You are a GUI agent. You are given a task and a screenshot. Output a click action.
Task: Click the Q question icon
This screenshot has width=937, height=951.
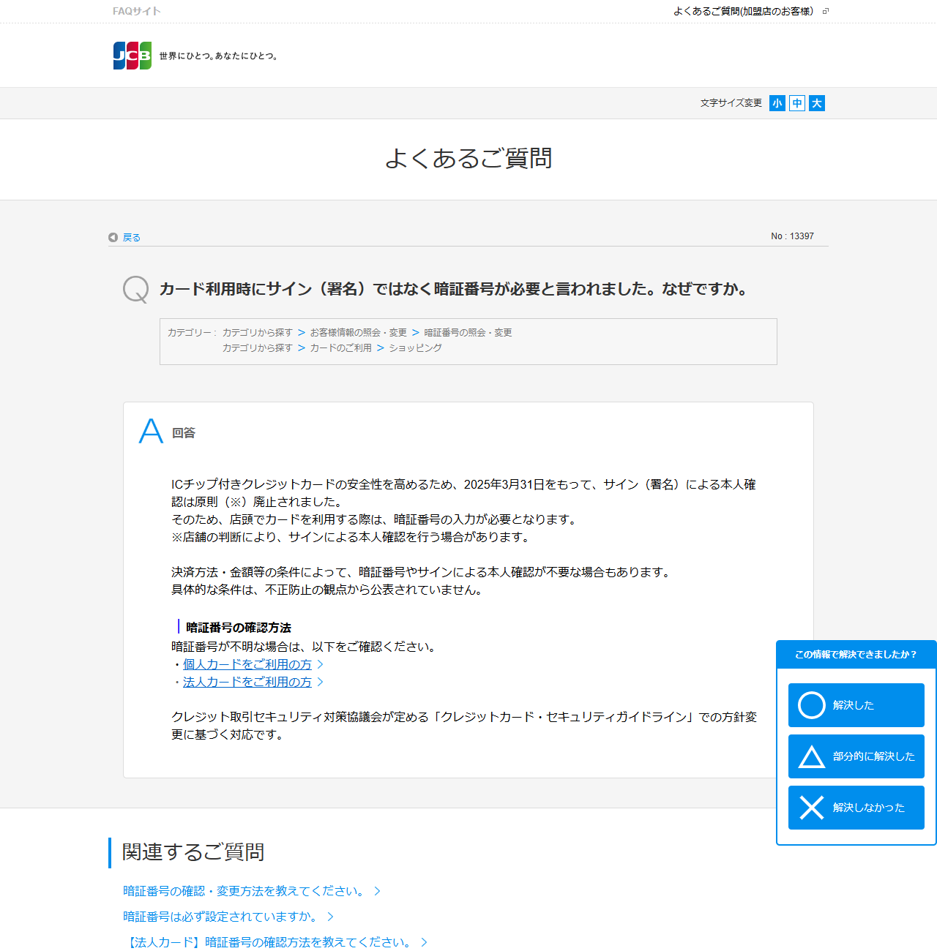[135, 289]
